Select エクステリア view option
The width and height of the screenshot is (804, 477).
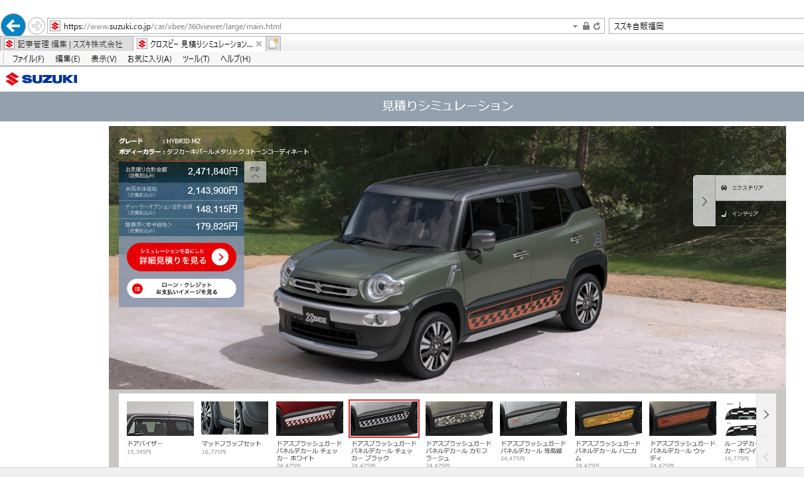click(x=750, y=188)
